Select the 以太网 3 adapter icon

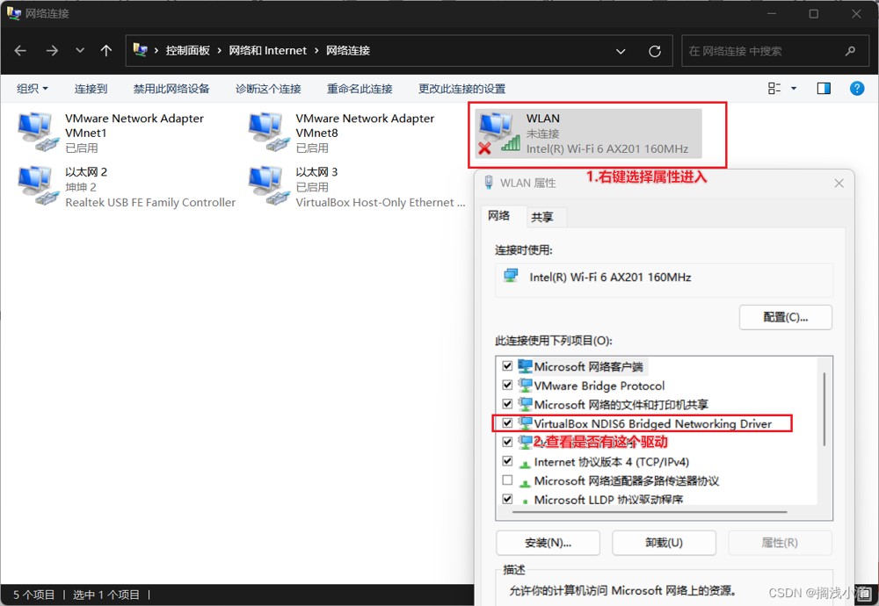click(268, 185)
